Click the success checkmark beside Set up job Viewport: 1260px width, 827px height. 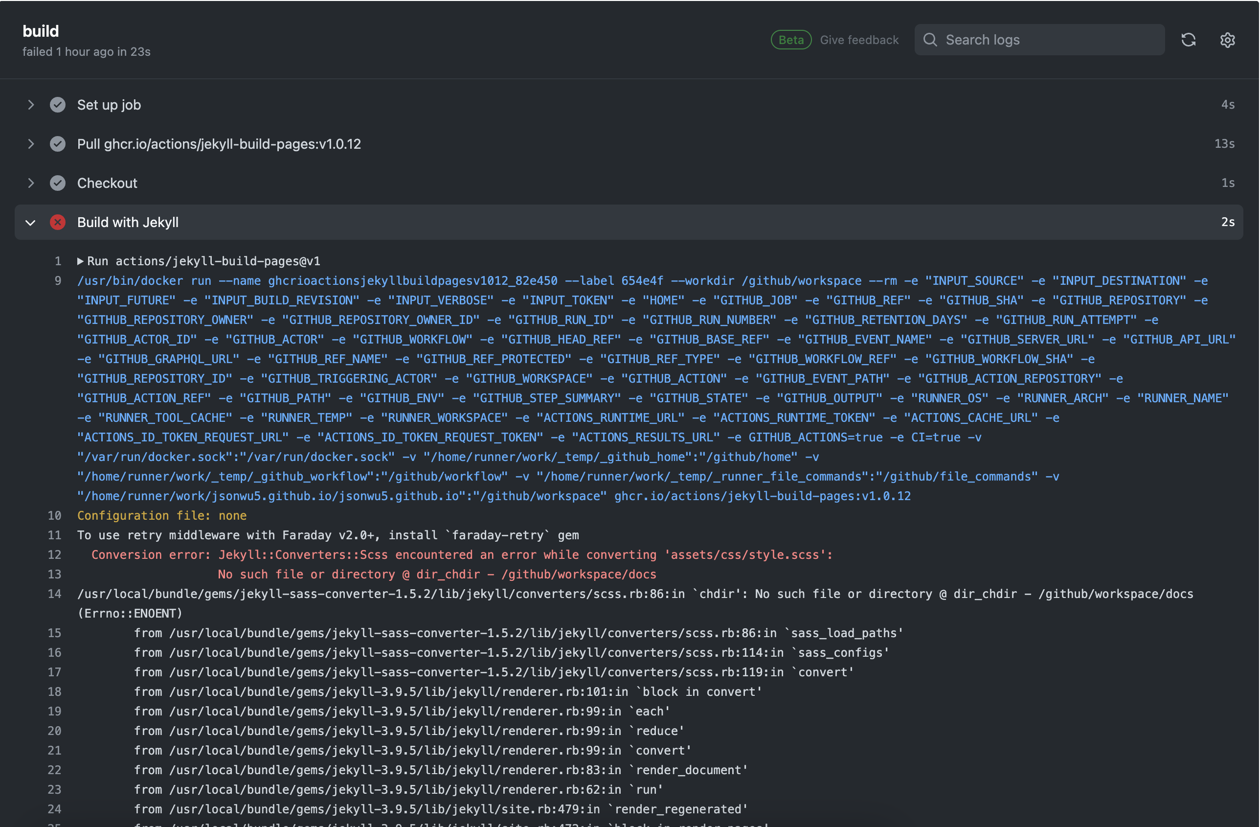point(58,105)
